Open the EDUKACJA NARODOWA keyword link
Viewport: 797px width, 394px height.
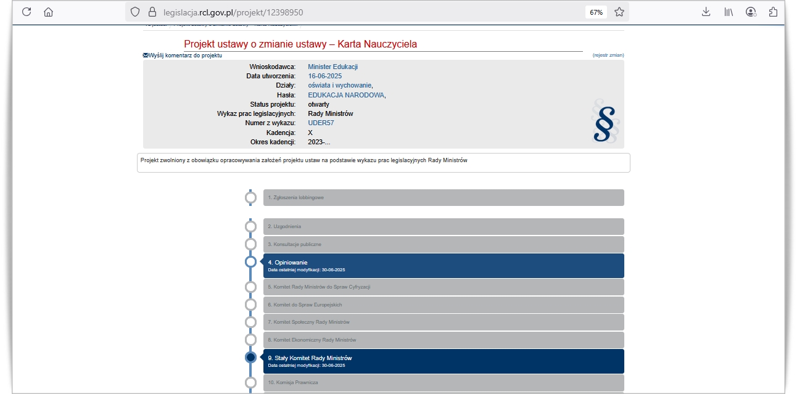point(346,95)
